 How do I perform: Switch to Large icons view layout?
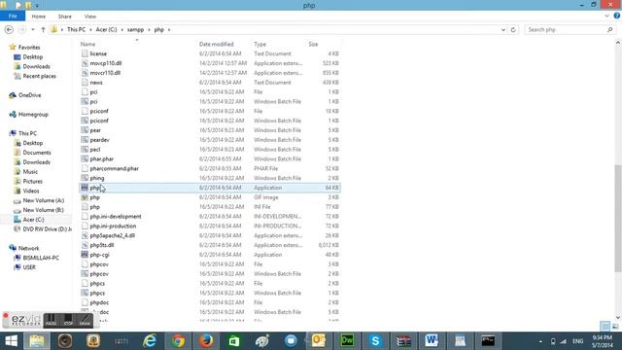[615, 327]
